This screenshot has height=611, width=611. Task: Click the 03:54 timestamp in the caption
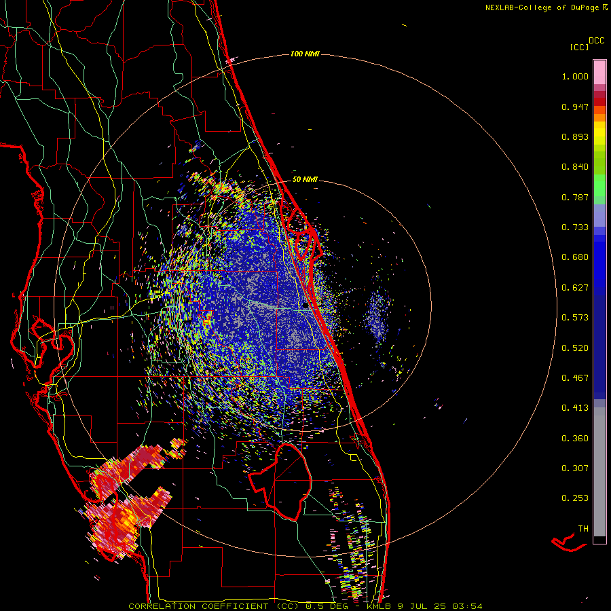point(467,606)
